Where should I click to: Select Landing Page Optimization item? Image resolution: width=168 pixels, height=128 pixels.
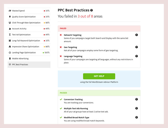(x=29, y=53)
